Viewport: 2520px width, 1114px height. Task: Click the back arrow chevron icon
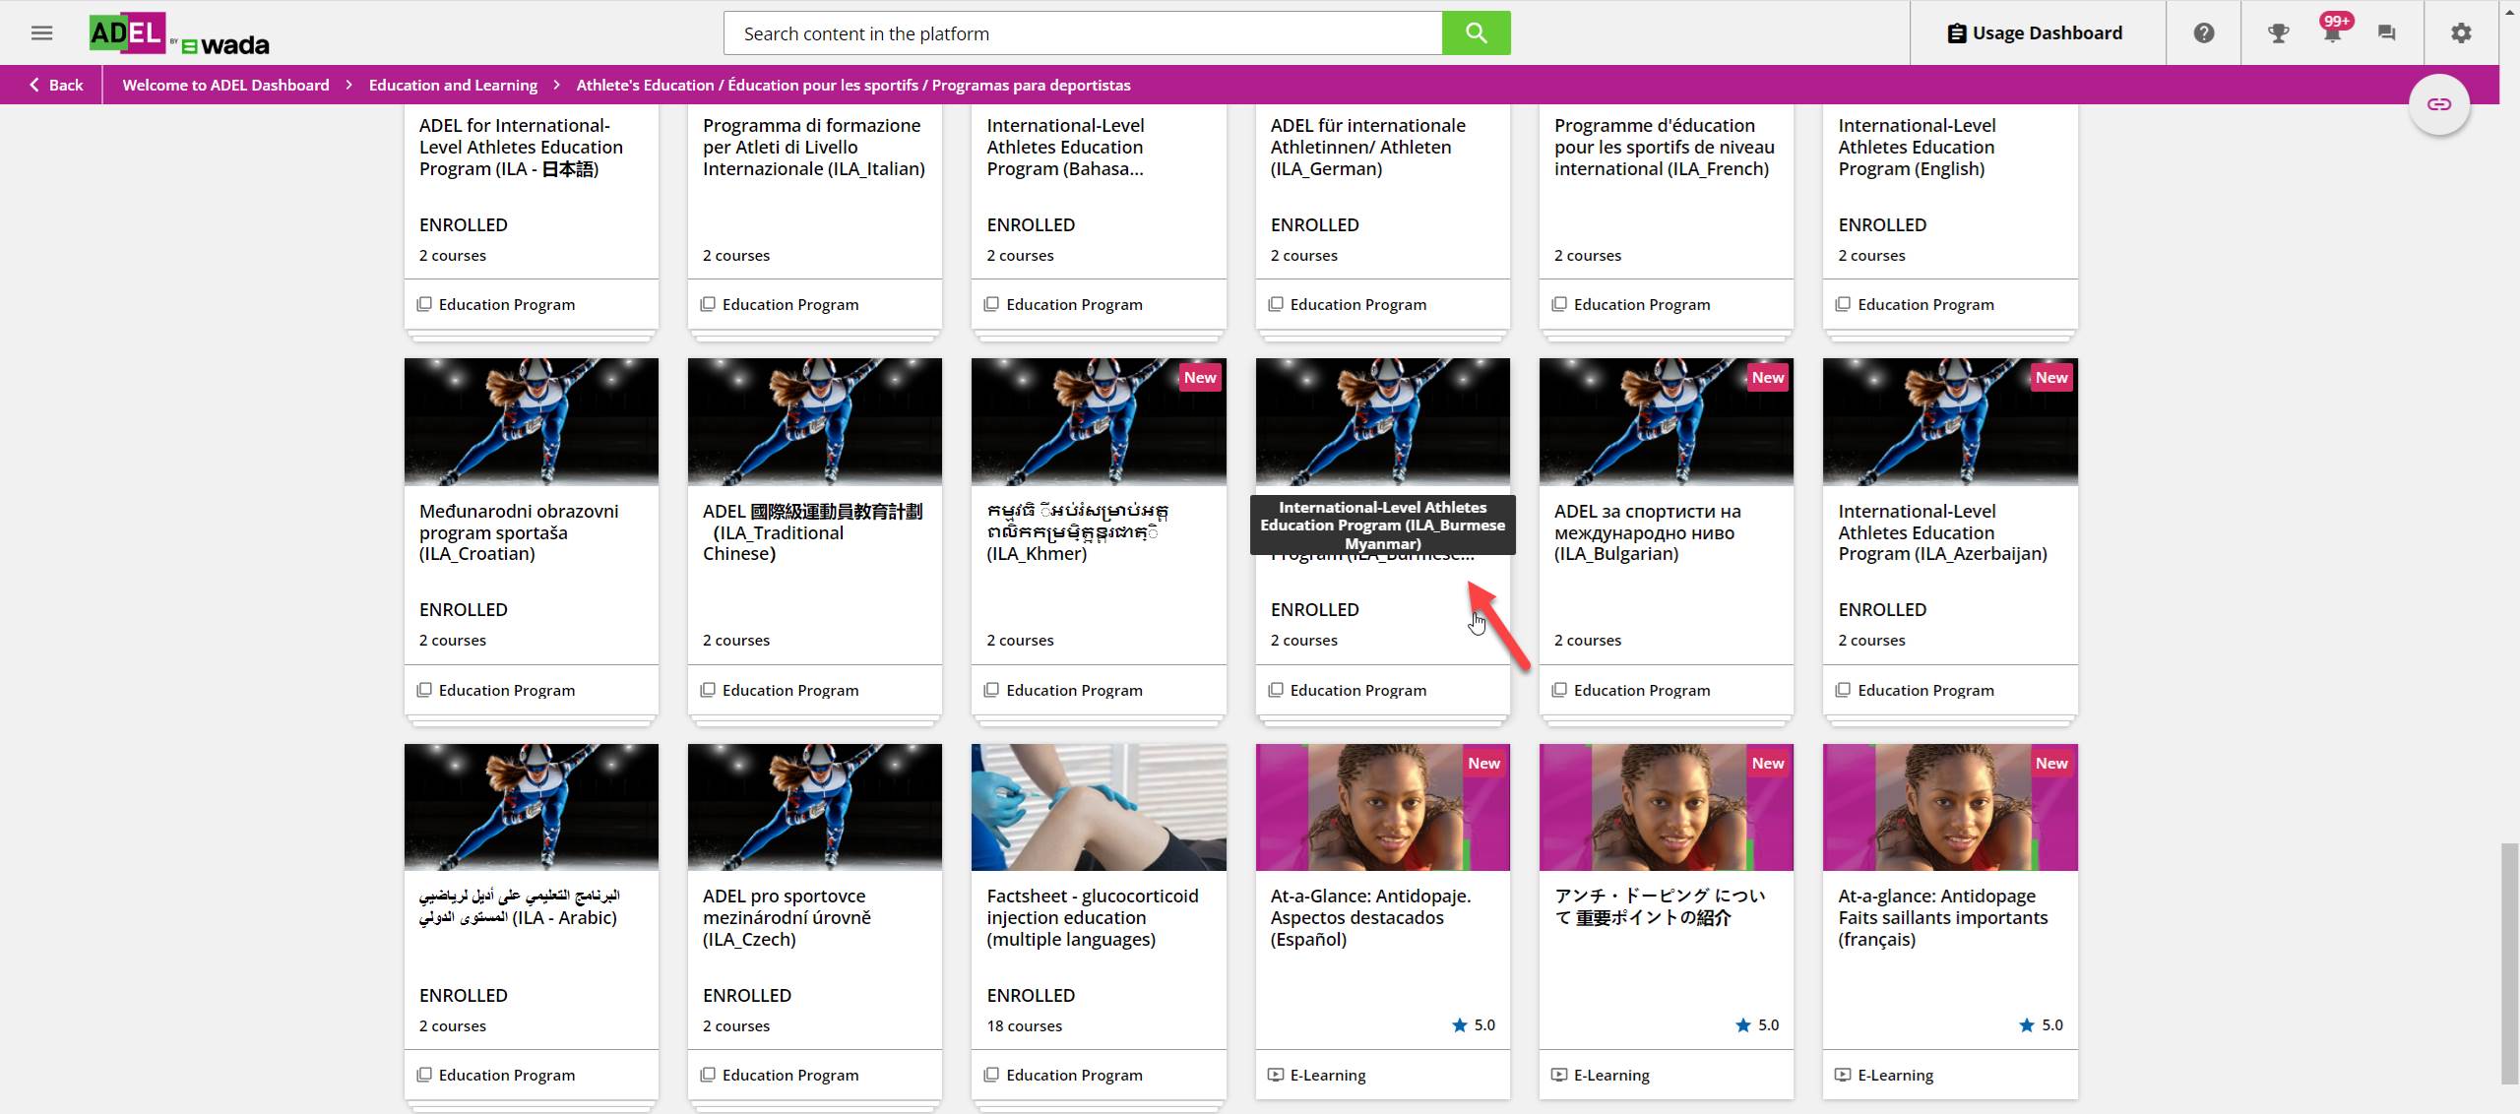pyautogui.click(x=34, y=85)
